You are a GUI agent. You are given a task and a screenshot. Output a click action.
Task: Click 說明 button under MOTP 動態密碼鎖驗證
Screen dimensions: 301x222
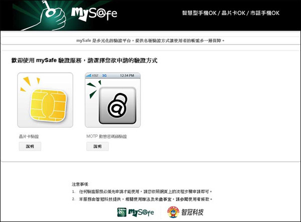[x=97, y=146]
